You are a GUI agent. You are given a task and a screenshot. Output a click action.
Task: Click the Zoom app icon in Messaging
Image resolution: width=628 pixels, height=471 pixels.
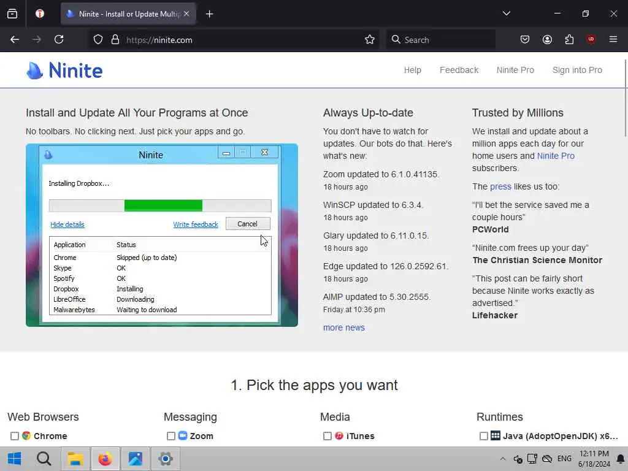[x=183, y=436]
